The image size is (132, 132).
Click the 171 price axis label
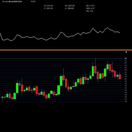126,86
